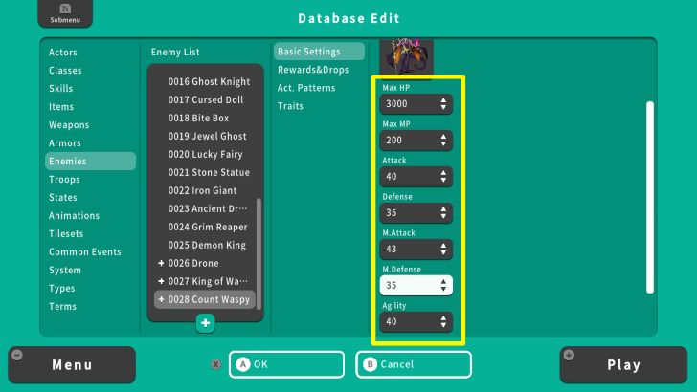This screenshot has width=697, height=392.
Task: Go to Animations database category
Action: [x=75, y=216]
